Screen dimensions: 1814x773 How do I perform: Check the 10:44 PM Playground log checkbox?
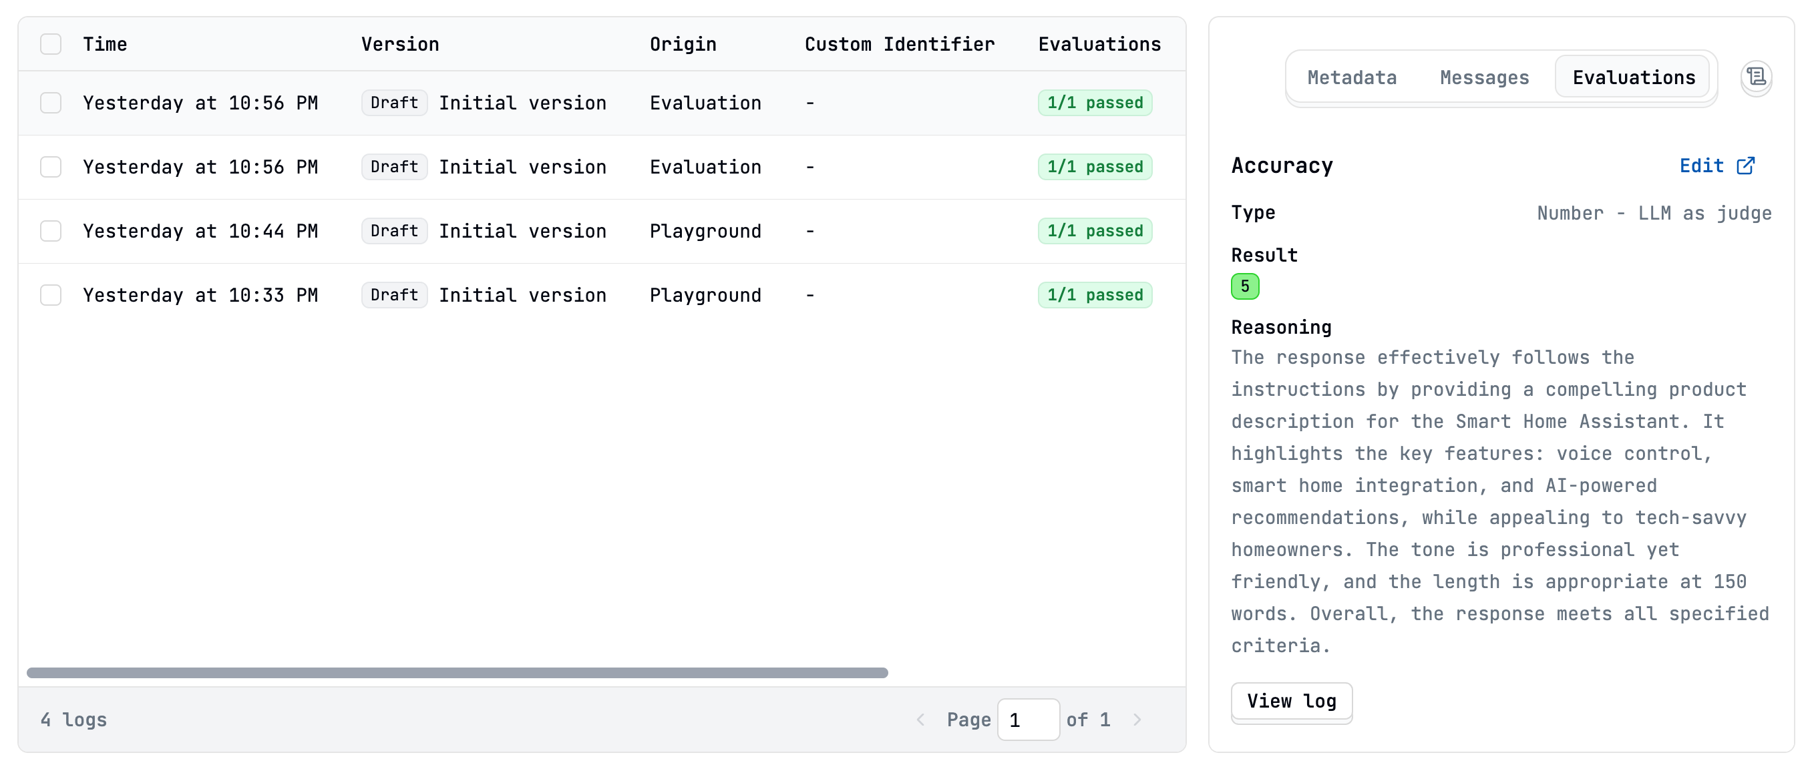51,231
